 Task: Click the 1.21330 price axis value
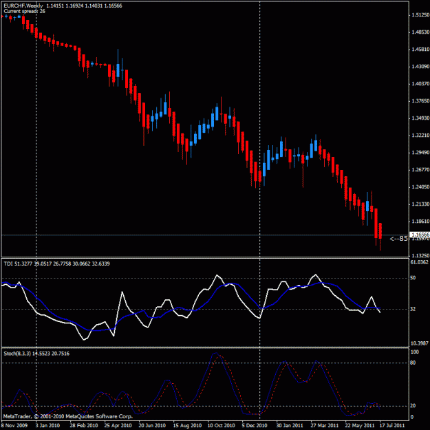pos(420,204)
